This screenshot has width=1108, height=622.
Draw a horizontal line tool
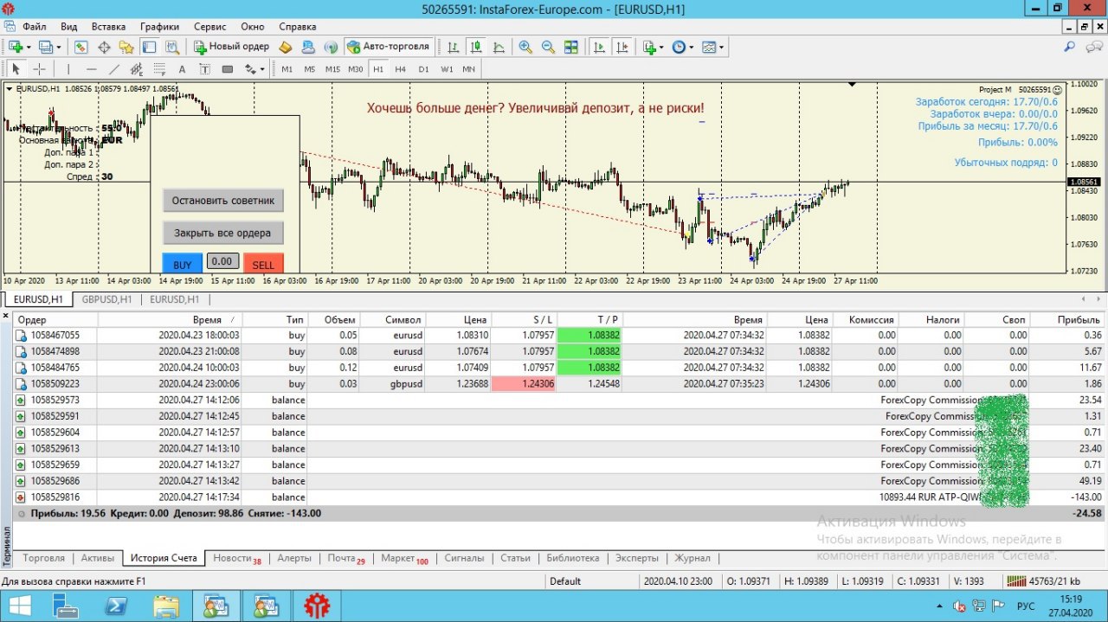coord(91,69)
